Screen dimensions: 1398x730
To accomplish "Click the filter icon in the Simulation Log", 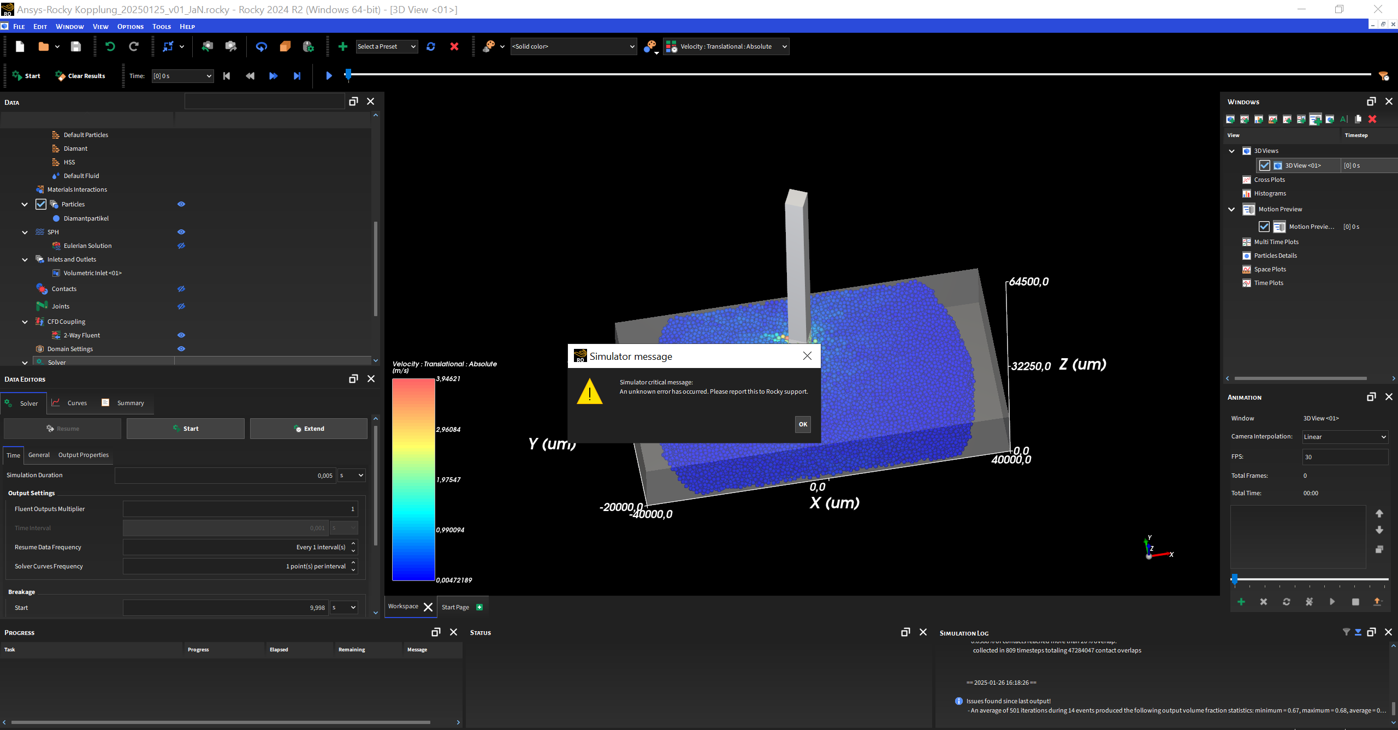I will point(1347,632).
